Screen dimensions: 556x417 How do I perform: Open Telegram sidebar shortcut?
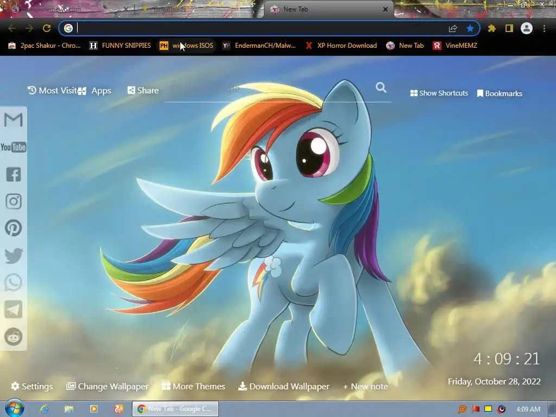(14, 309)
